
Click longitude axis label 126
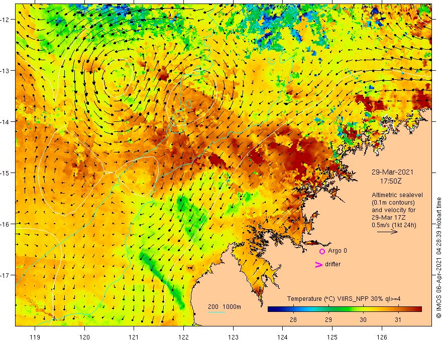coord(382,337)
